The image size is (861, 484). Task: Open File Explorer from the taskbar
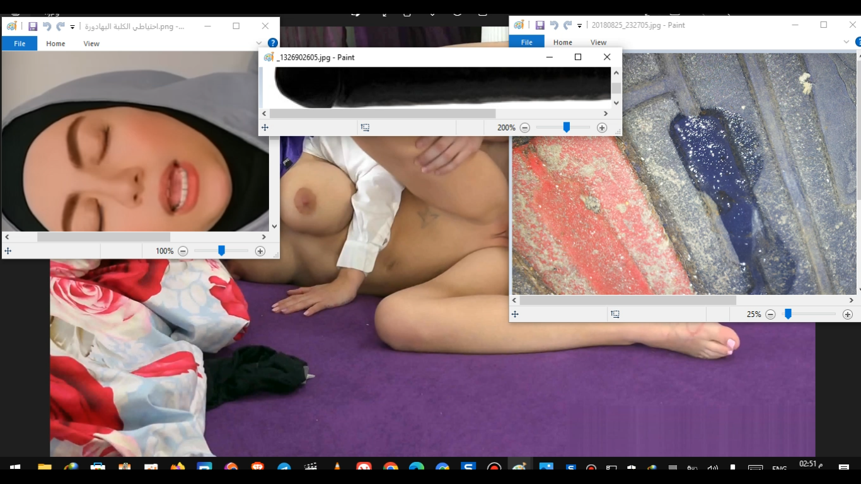click(x=44, y=468)
